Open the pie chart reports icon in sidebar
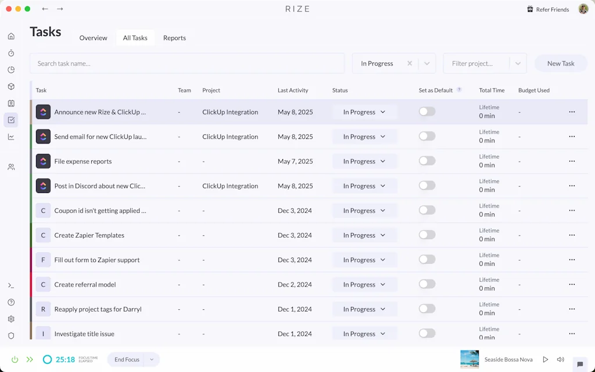This screenshot has height=372, width=595. point(11,69)
